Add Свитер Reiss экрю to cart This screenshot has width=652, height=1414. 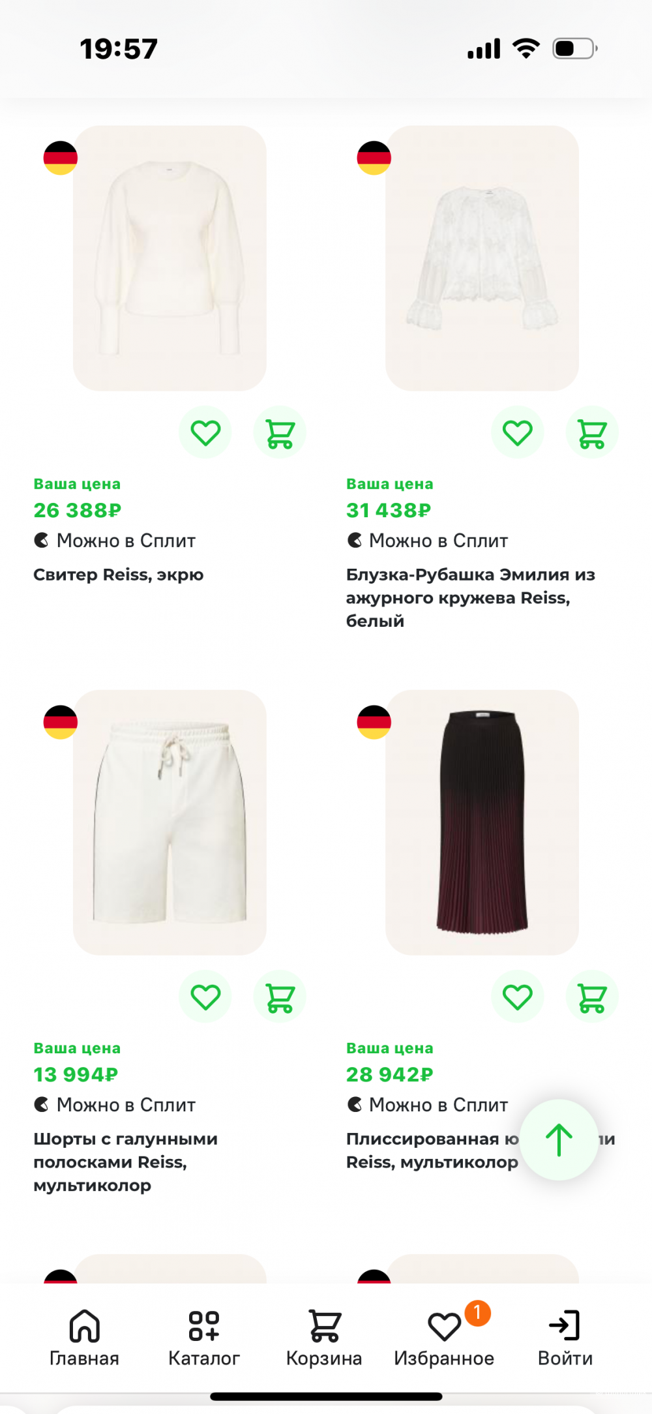280,432
